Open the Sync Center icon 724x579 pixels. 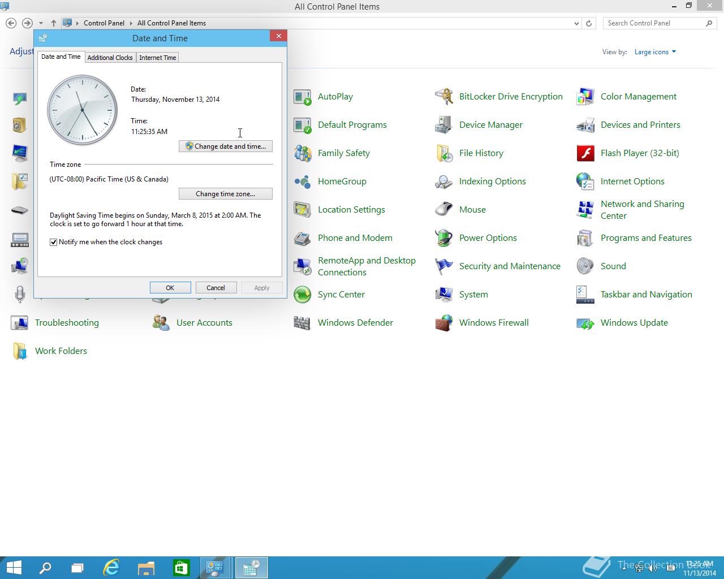point(303,295)
